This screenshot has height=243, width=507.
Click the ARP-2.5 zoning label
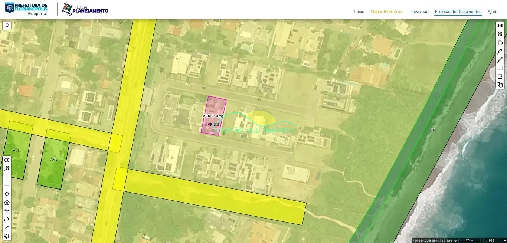[212, 124]
